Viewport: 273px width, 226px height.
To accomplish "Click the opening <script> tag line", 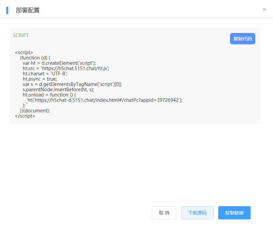I will (x=24, y=53).
